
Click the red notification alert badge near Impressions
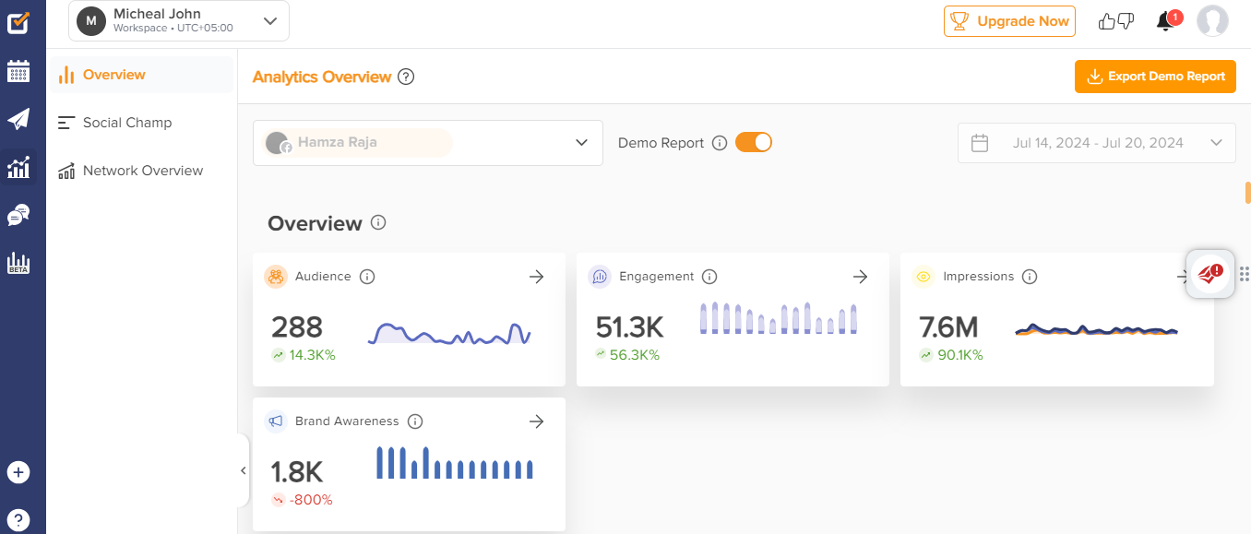(1209, 273)
